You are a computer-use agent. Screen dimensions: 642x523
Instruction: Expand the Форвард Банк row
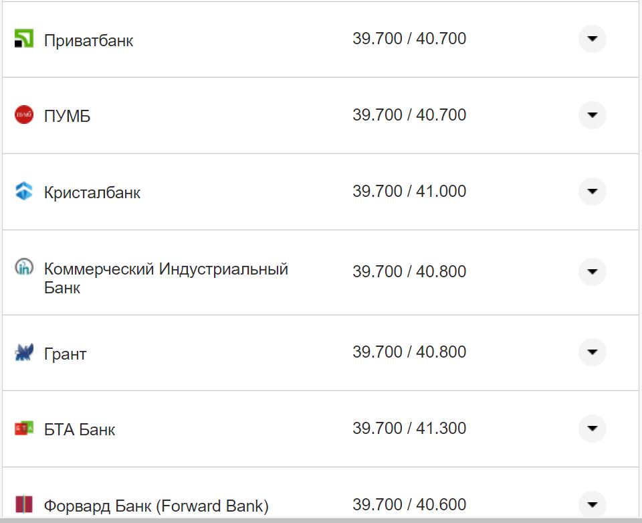click(x=592, y=504)
